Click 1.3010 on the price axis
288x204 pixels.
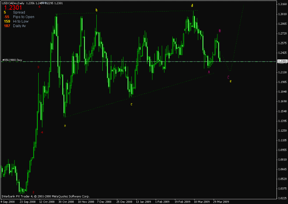pyautogui.click(x=282, y=14)
